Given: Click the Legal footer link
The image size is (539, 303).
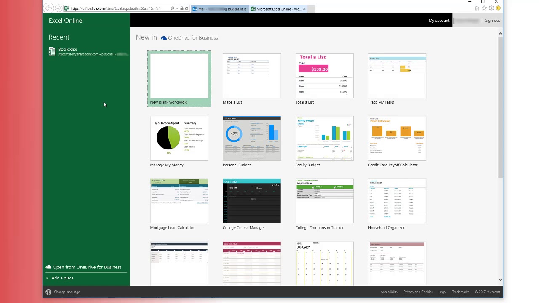Looking at the screenshot, I should [x=442, y=292].
